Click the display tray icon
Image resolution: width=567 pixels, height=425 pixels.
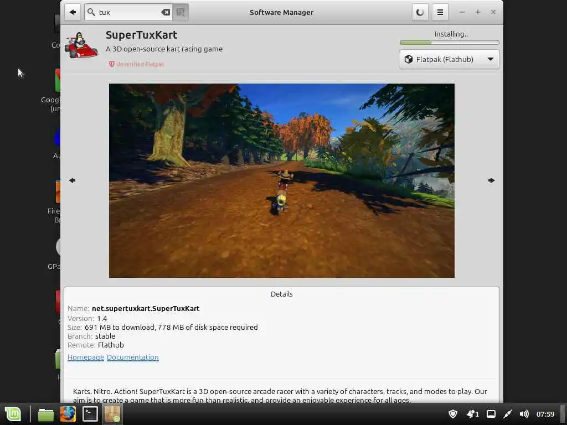click(x=491, y=414)
